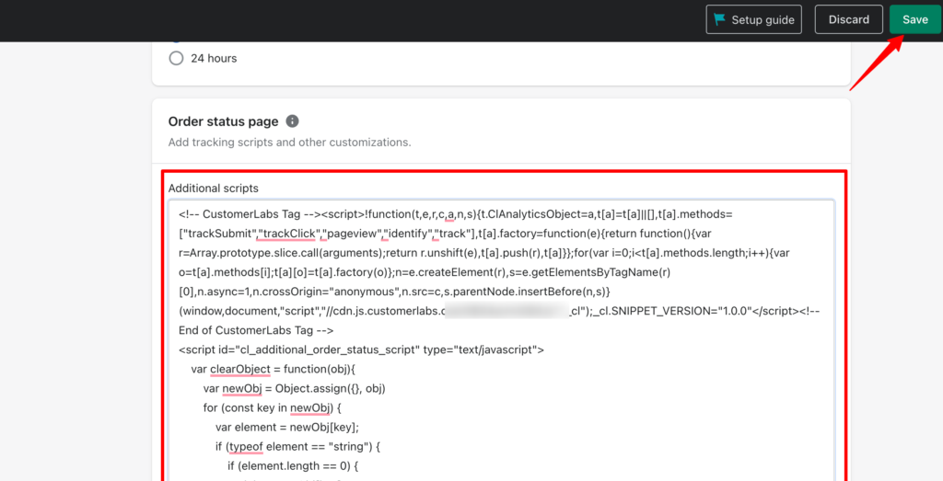943x481 pixels.
Task: Click the 'if (element.length == 0) {' line
Action: tap(292, 466)
